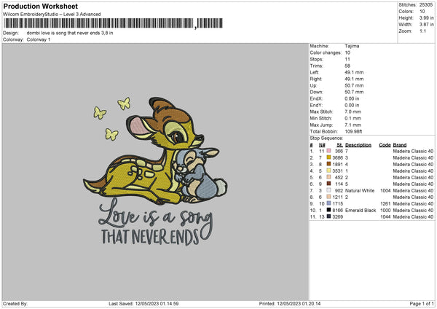The height and width of the screenshot is (309, 437).
Task: Pick the light yellow swatch with 3531 stitches
Action: click(328, 171)
